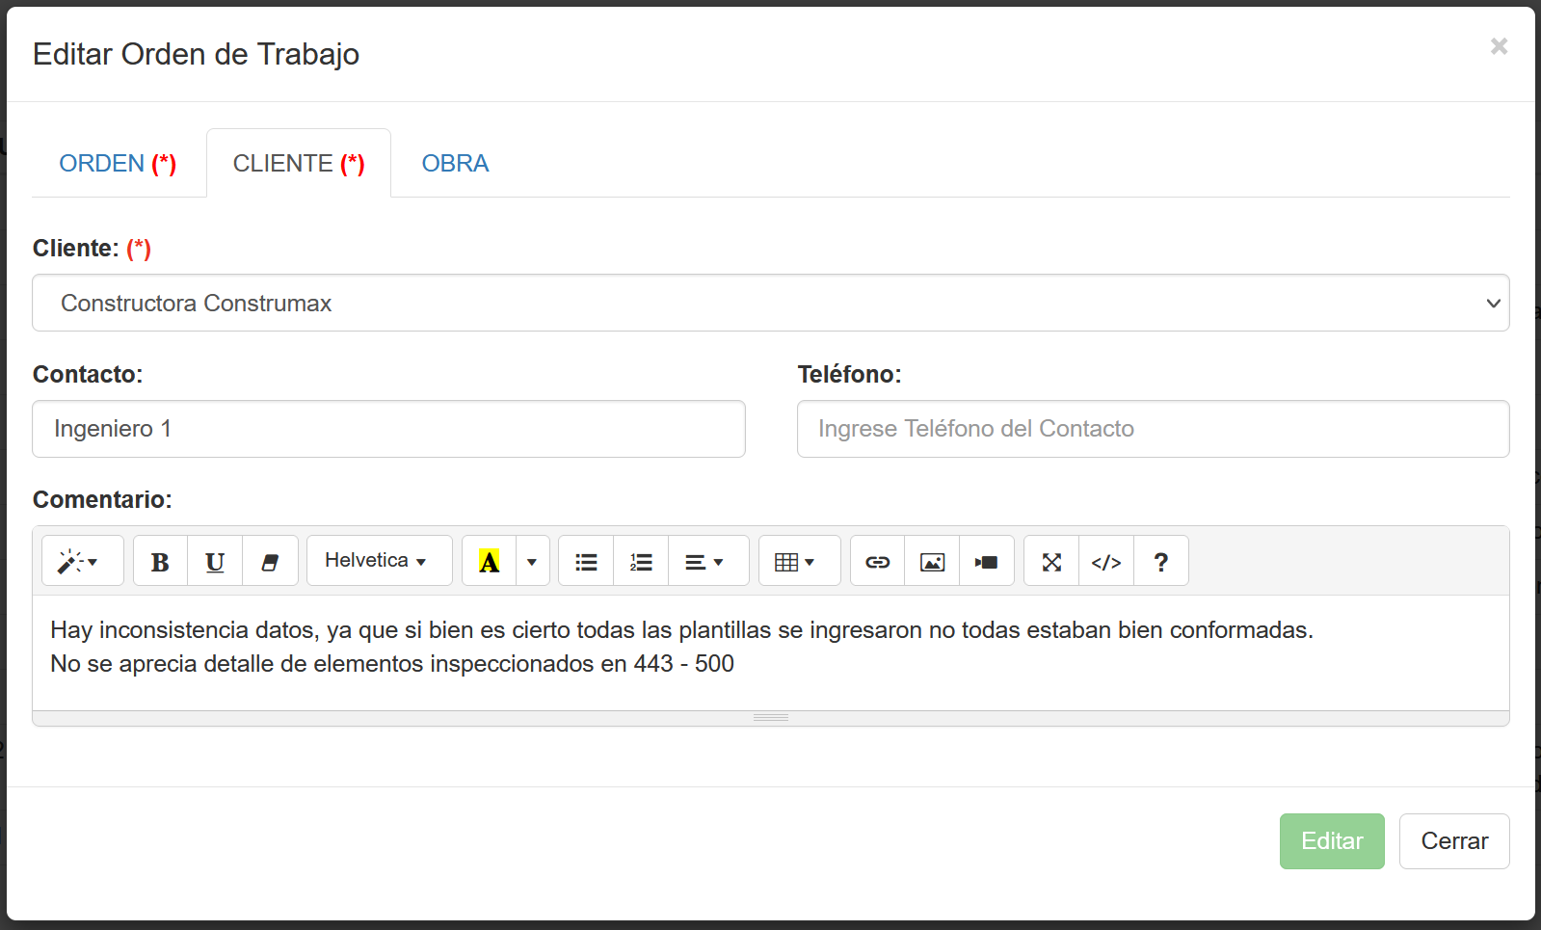The height and width of the screenshot is (930, 1541).
Task: Insert an ordered numbered list
Action: click(641, 562)
